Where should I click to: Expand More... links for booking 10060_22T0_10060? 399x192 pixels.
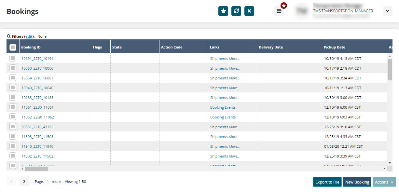click(x=234, y=68)
